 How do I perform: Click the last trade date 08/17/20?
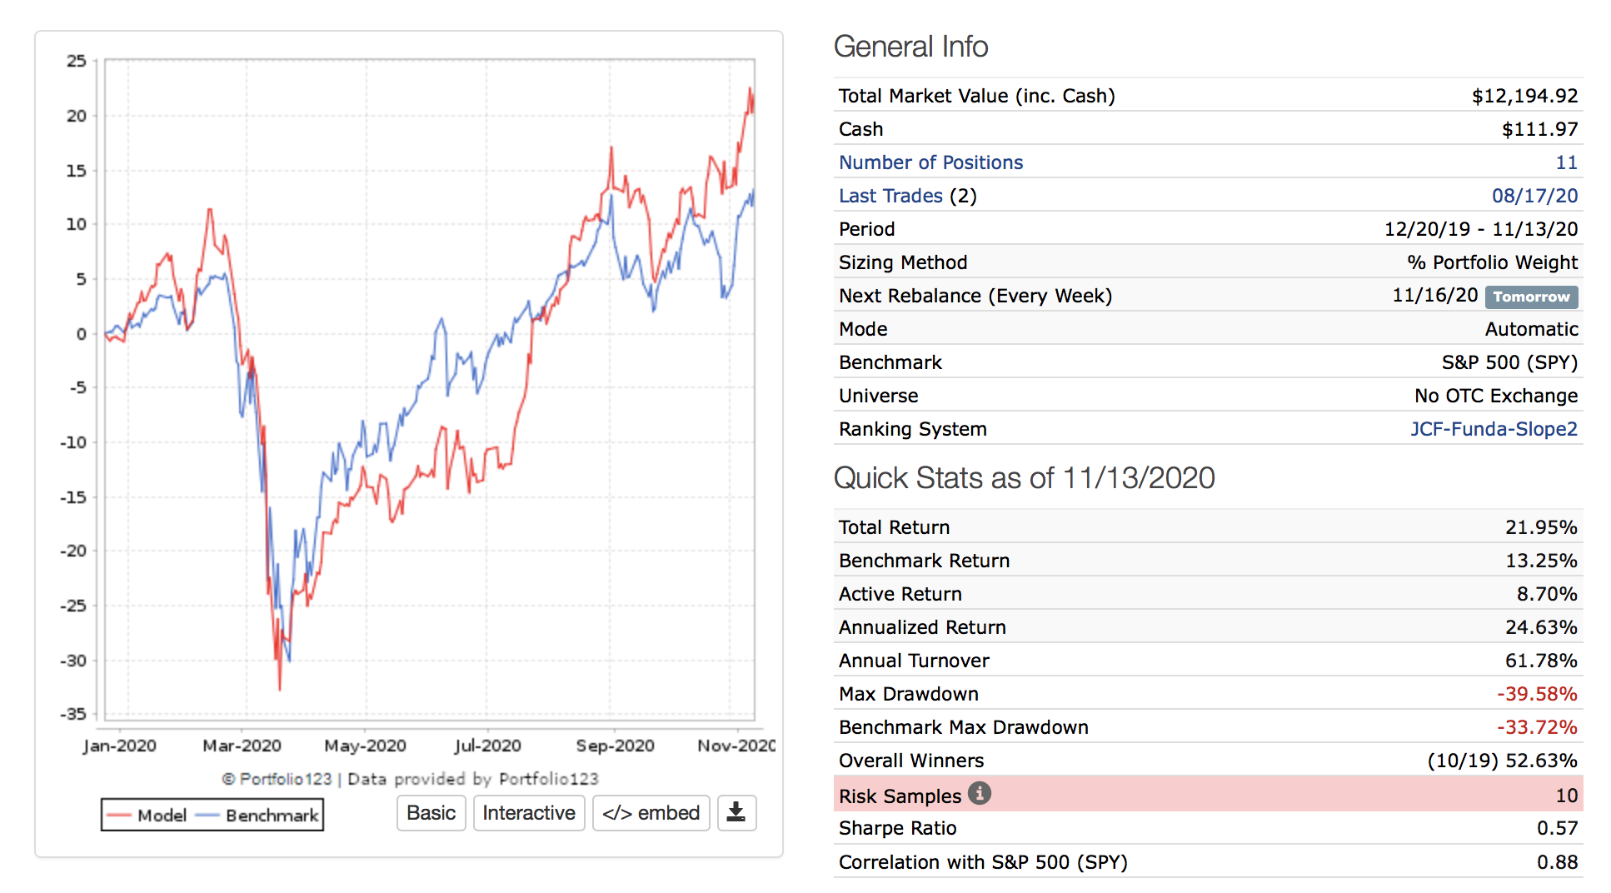click(x=1534, y=196)
